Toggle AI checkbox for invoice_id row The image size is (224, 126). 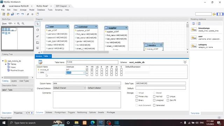point(117,70)
